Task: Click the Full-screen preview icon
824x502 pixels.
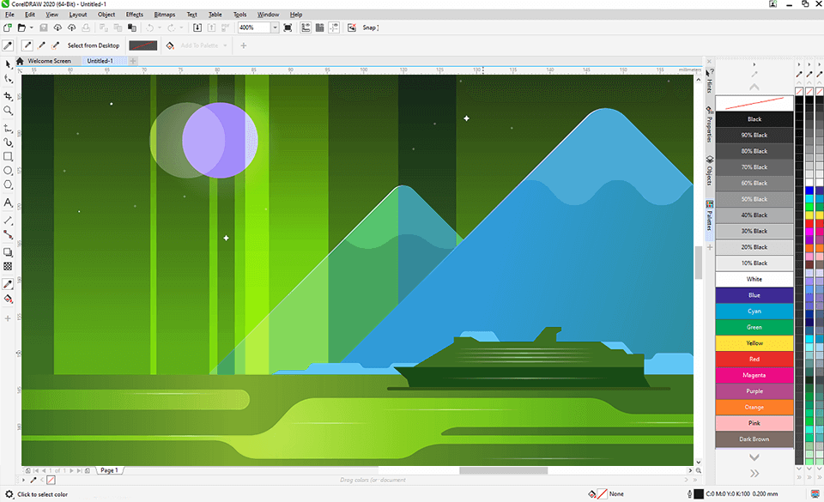Action: point(288,27)
